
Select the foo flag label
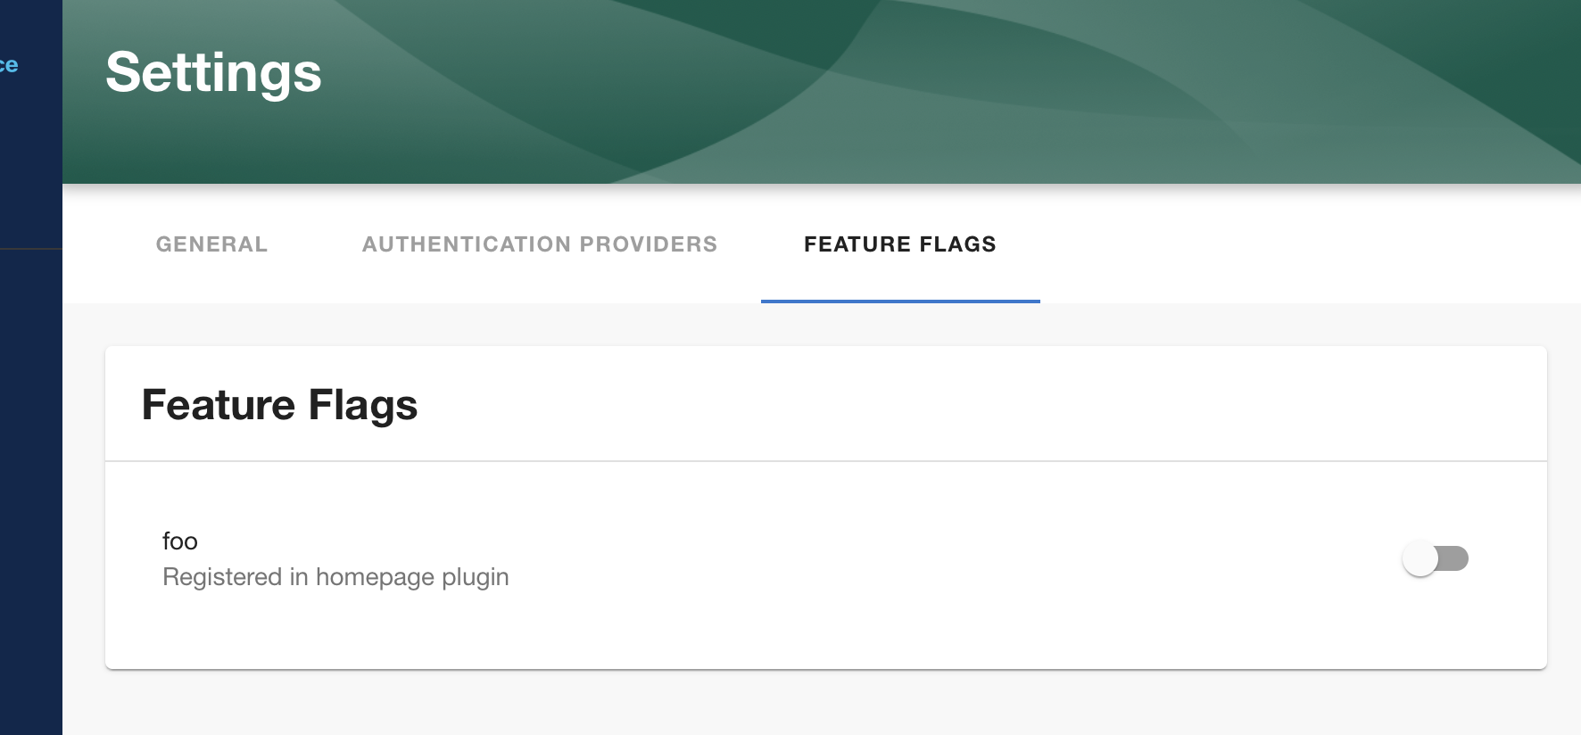178,541
